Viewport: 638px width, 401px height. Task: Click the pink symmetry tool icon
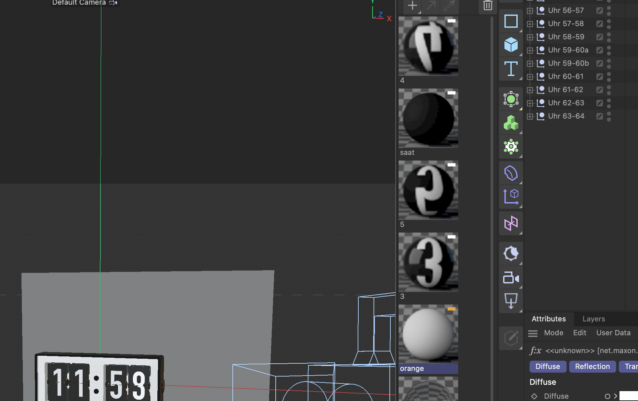(511, 223)
